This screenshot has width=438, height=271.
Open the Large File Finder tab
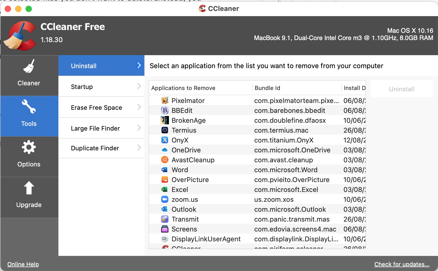(x=101, y=128)
